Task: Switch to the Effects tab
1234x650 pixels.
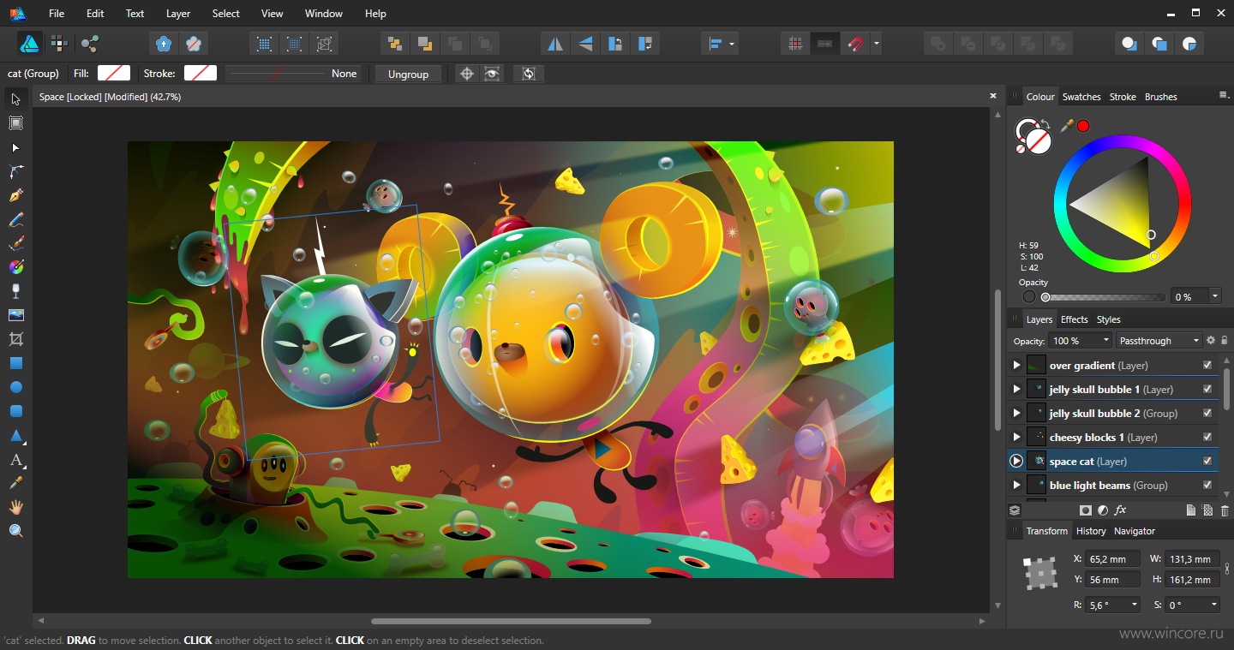Action: coord(1075,319)
